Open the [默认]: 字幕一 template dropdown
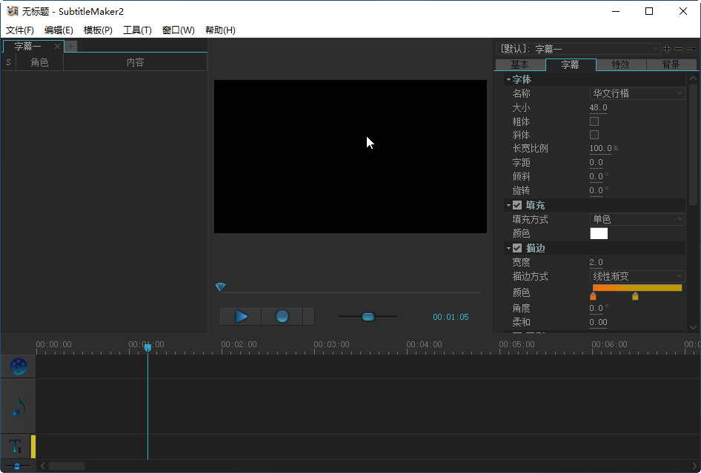 [x=579, y=49]
